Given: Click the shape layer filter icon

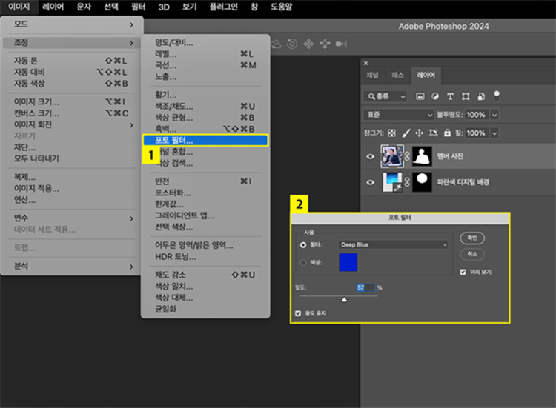Looking at the screenshot, I should click(x=466, y=96).
